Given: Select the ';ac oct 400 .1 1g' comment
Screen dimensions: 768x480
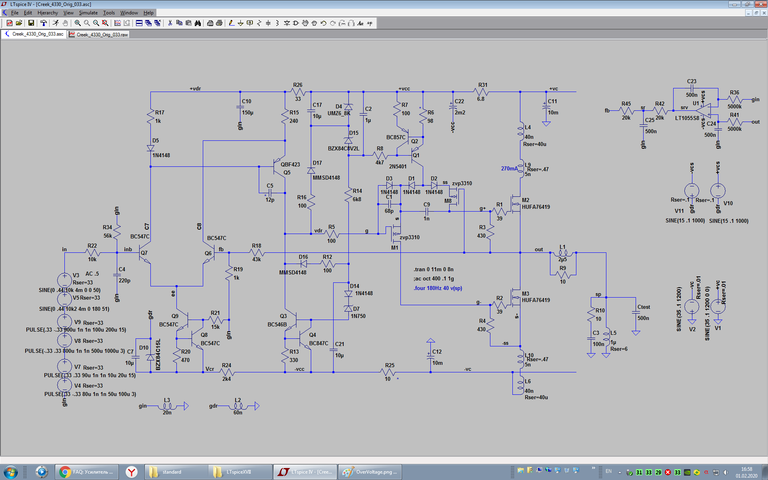Looking at the screenshot, I should 434,278.
